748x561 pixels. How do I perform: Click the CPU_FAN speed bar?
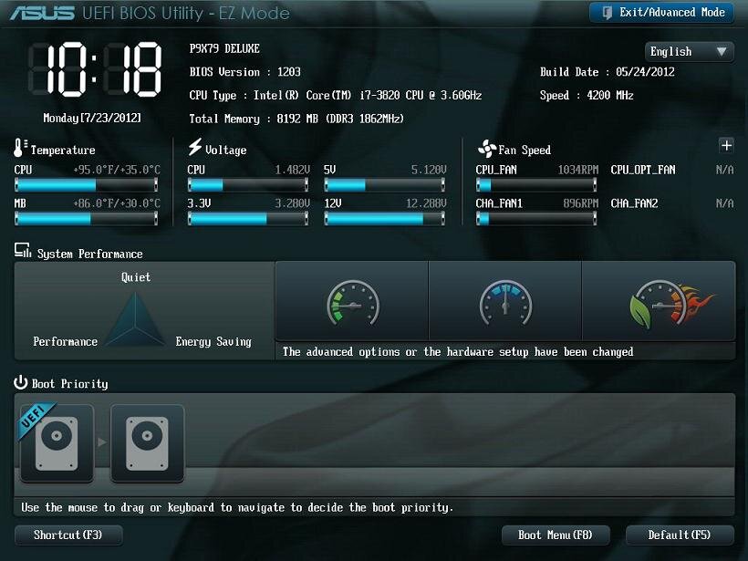[x=536, y=184]
